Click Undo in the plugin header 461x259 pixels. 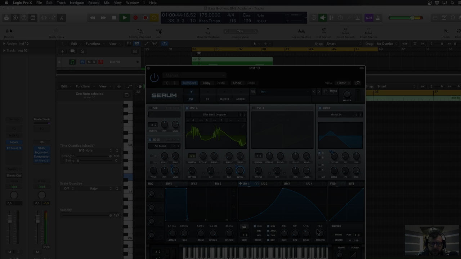coord(237,83)
